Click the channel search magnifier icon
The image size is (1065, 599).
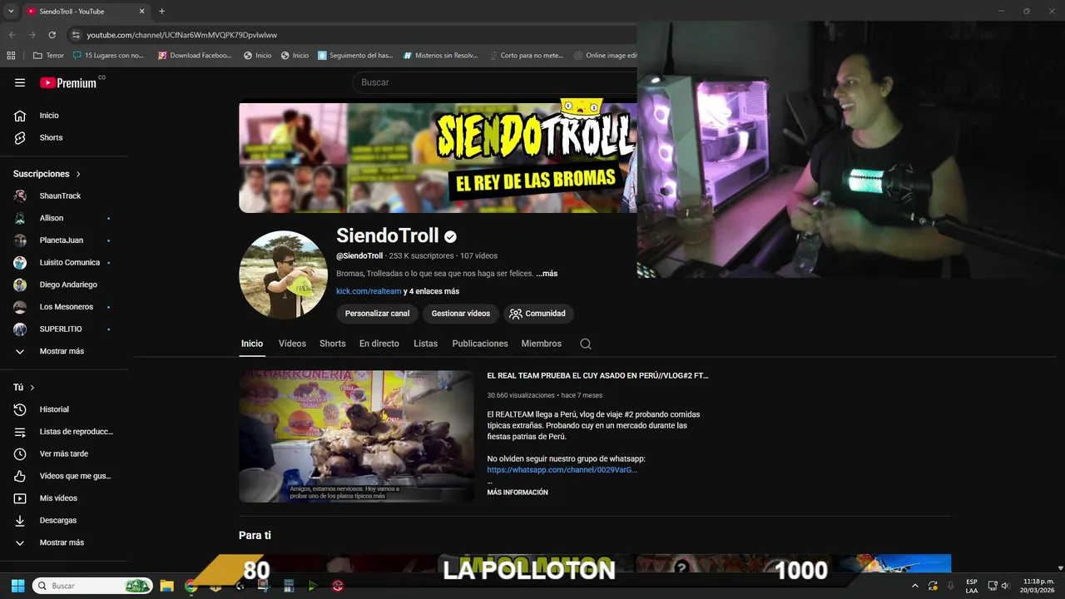tap(586, 344)
